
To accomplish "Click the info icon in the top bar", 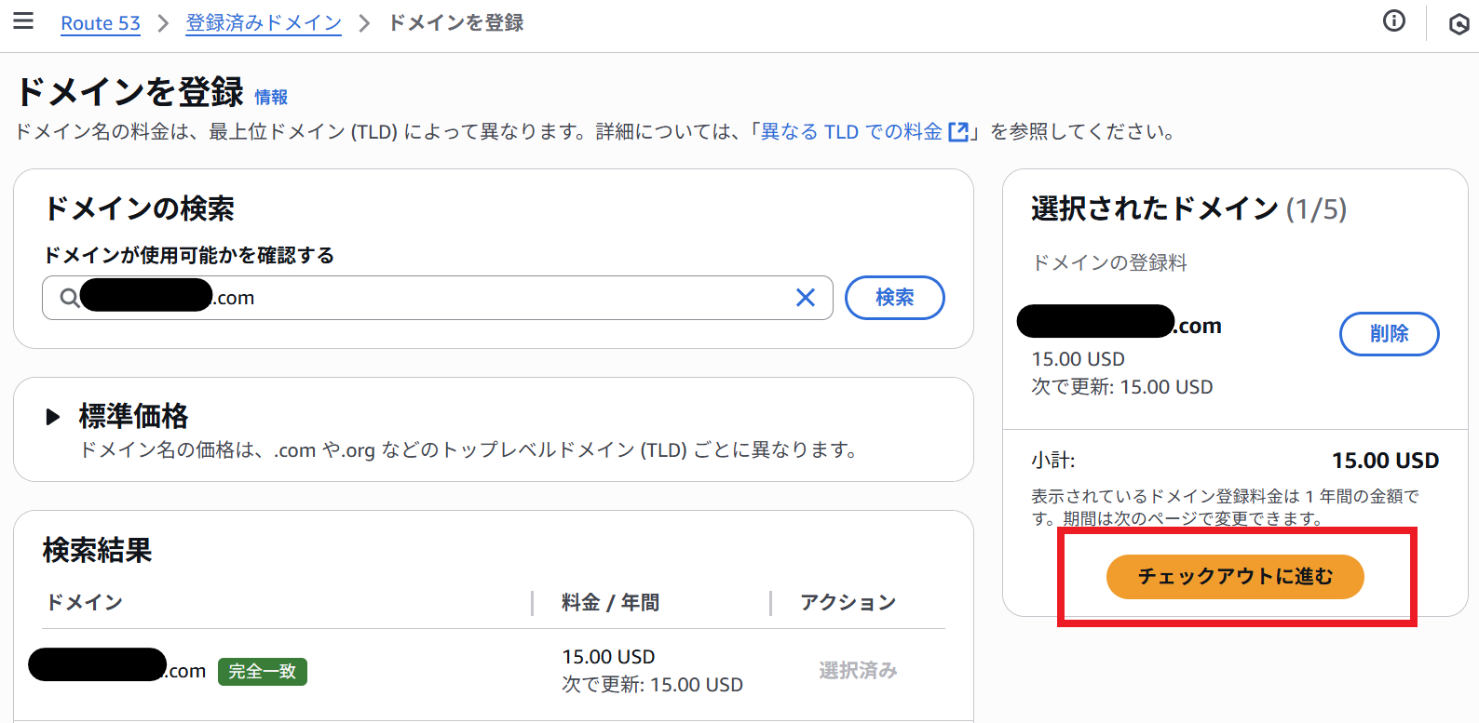I will pos(1394,20).
